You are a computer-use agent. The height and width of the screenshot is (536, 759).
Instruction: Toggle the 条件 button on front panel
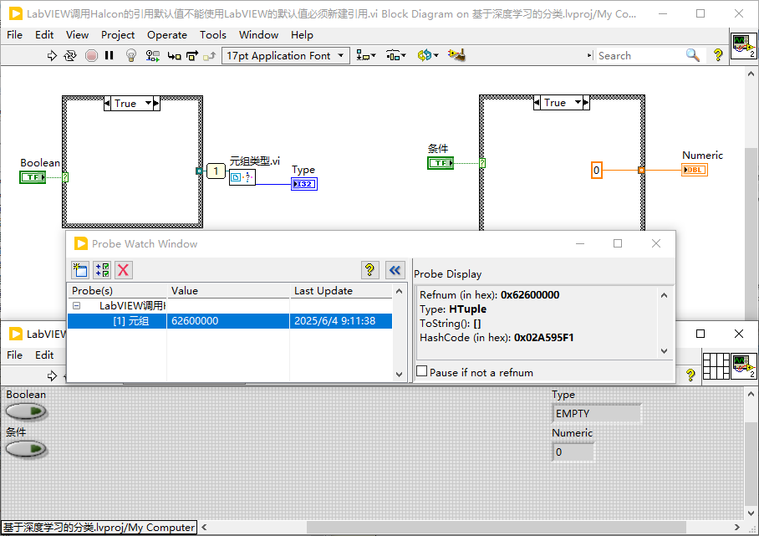pos(26,449)
